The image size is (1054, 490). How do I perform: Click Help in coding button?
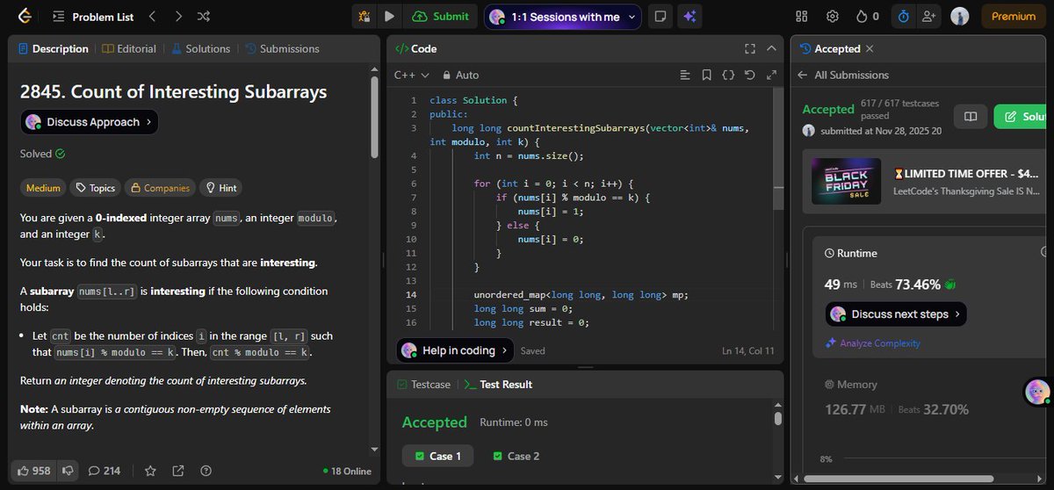[x=456, y=350]
